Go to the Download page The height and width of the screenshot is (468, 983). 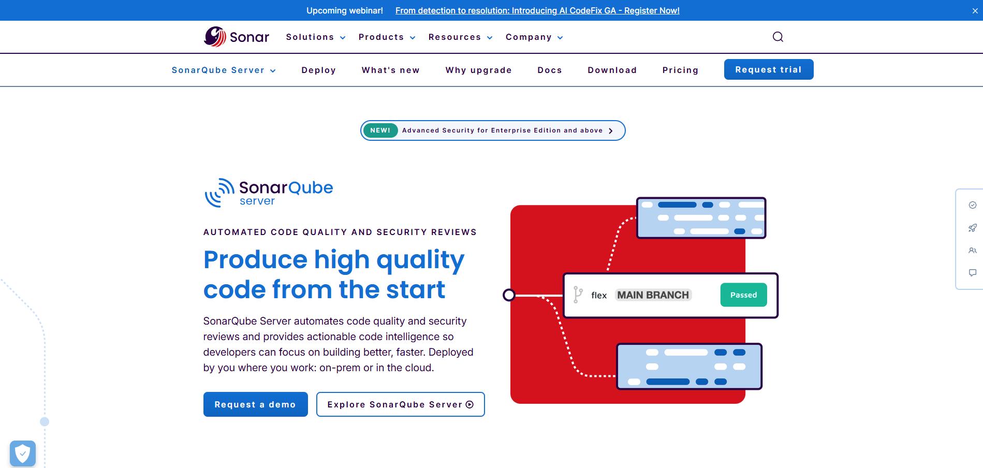coord(612,70)
